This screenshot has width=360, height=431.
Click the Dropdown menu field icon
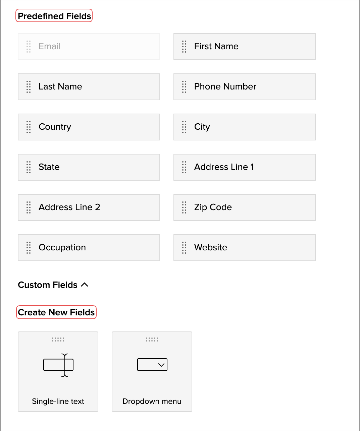(152, 365)
